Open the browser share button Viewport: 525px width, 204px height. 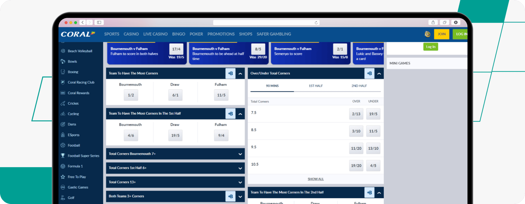point(433,22)
